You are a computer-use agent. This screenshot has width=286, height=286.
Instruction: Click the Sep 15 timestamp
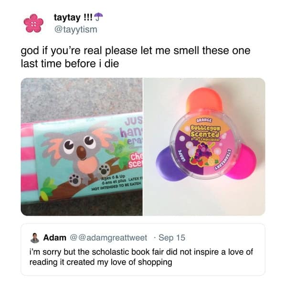[171, 238]
